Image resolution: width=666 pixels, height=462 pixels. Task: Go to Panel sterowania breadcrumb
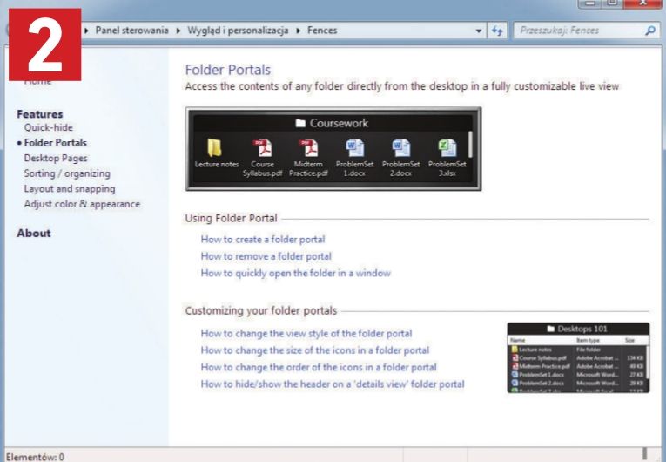point(131,31)
